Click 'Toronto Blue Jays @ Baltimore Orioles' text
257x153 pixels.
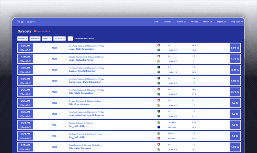[85, 101]
